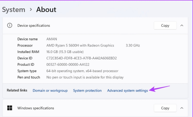Click the breadcrumb chevron between System and About

click(x=31, y=10)
